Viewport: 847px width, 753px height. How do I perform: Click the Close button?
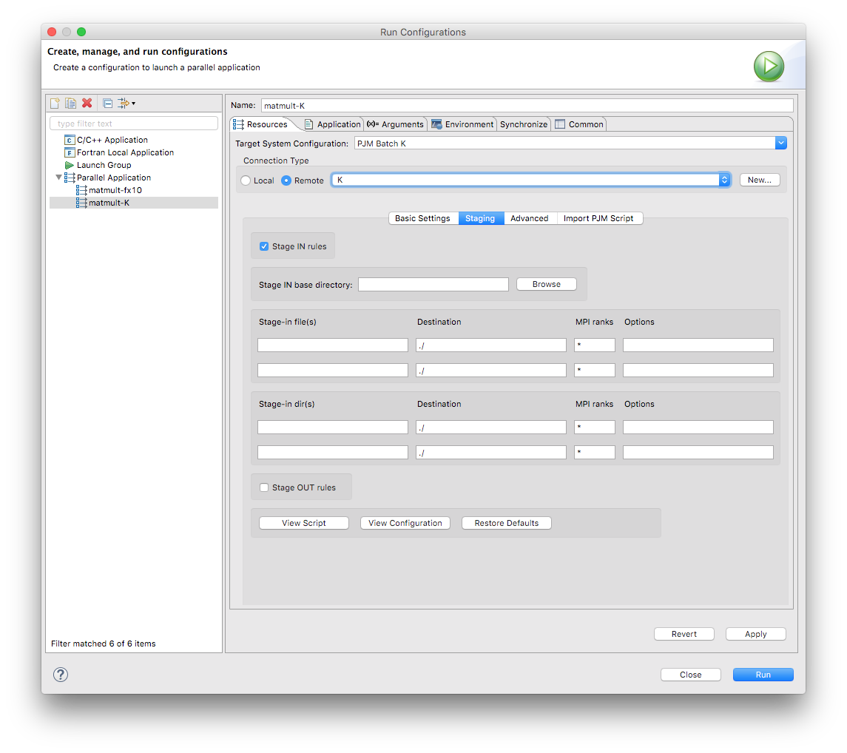[x=690, y=675]
